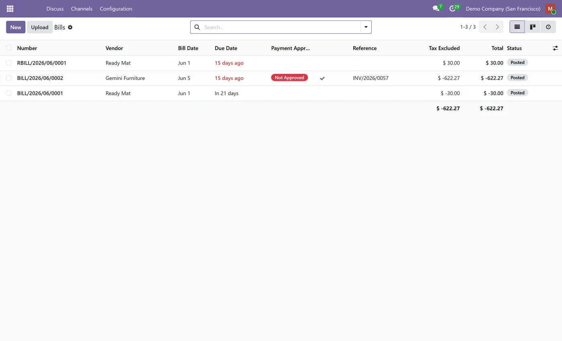Click the INV/2026/0057 reference
Viewport: 562px width, 341px height.
(371, 78)
